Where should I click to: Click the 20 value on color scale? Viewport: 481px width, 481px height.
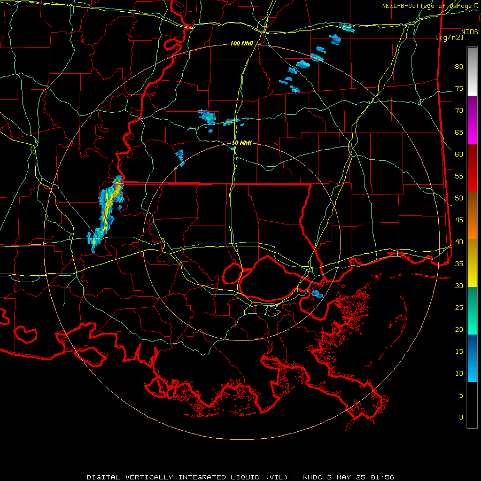[x=459, y=329]
